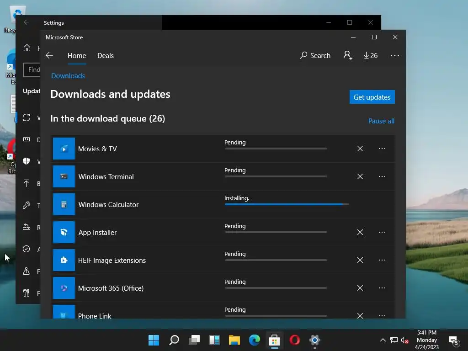Click the sign-in account icon
Viewport: 468px width, 351px height.
[x=348, y=55]
